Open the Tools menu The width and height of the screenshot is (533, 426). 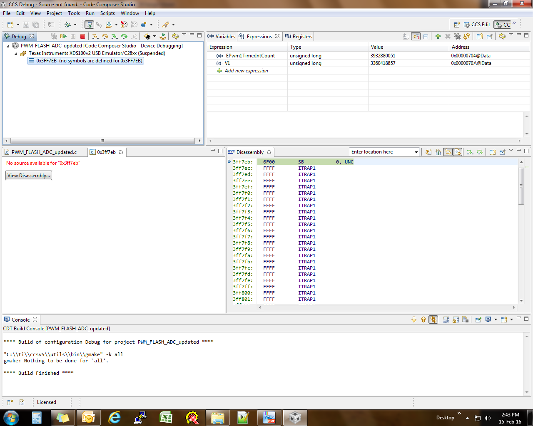tap(74, 13)
